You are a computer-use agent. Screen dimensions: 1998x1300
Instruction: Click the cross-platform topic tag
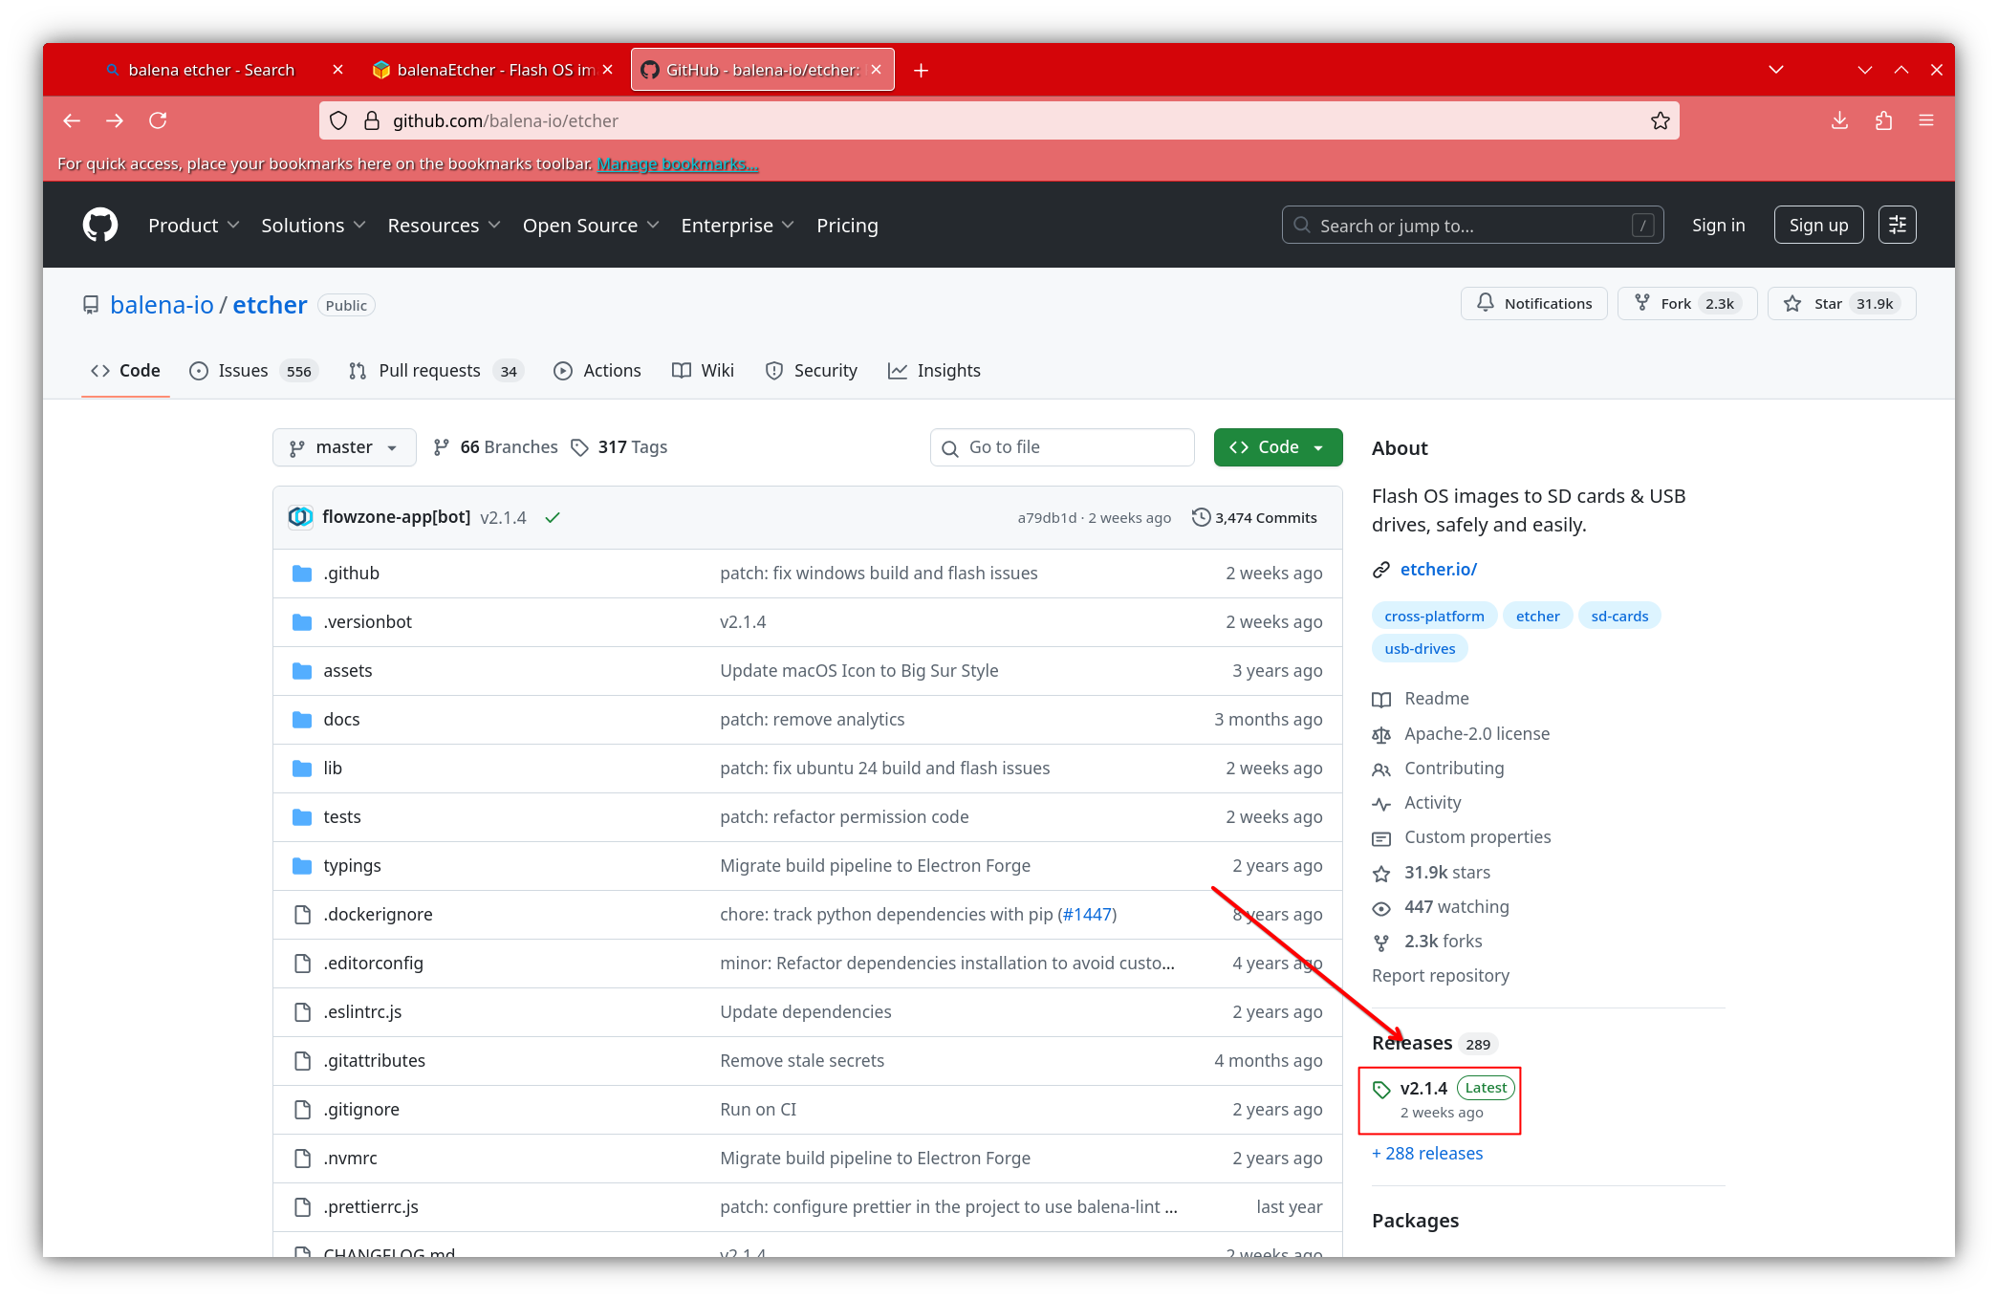[1434, 617]
